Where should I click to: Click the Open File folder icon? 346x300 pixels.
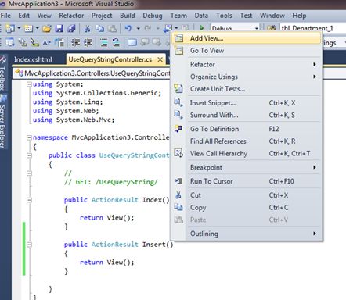point(47,28)
